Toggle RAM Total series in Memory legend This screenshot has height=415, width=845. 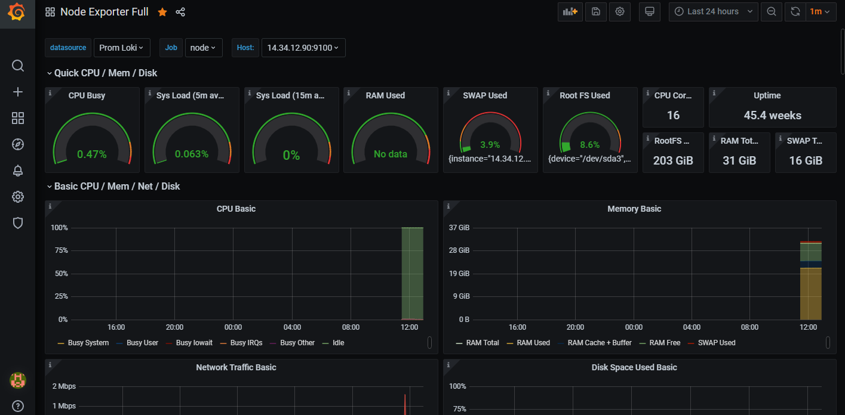tap(483, 343)
